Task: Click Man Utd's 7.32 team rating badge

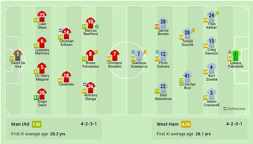Action: coord(36,124)
